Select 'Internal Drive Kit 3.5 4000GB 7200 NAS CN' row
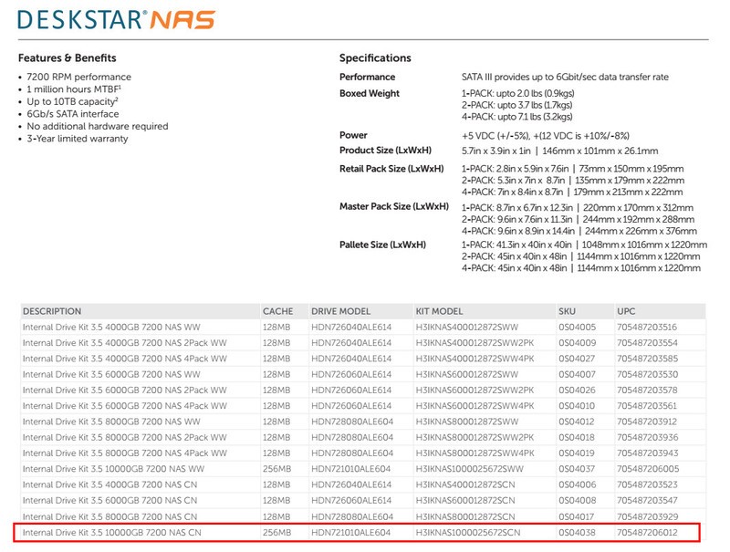The height and width of the screenshot is (552, 730). 363,485
